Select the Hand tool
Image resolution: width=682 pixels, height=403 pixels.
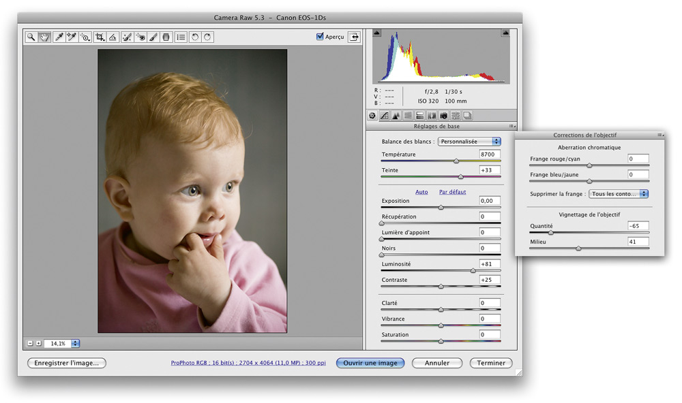click(44, 37)
